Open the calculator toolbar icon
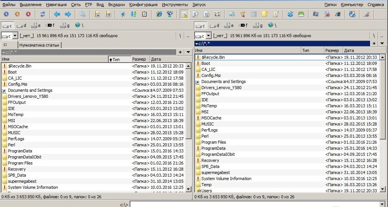 pos(253,14)
